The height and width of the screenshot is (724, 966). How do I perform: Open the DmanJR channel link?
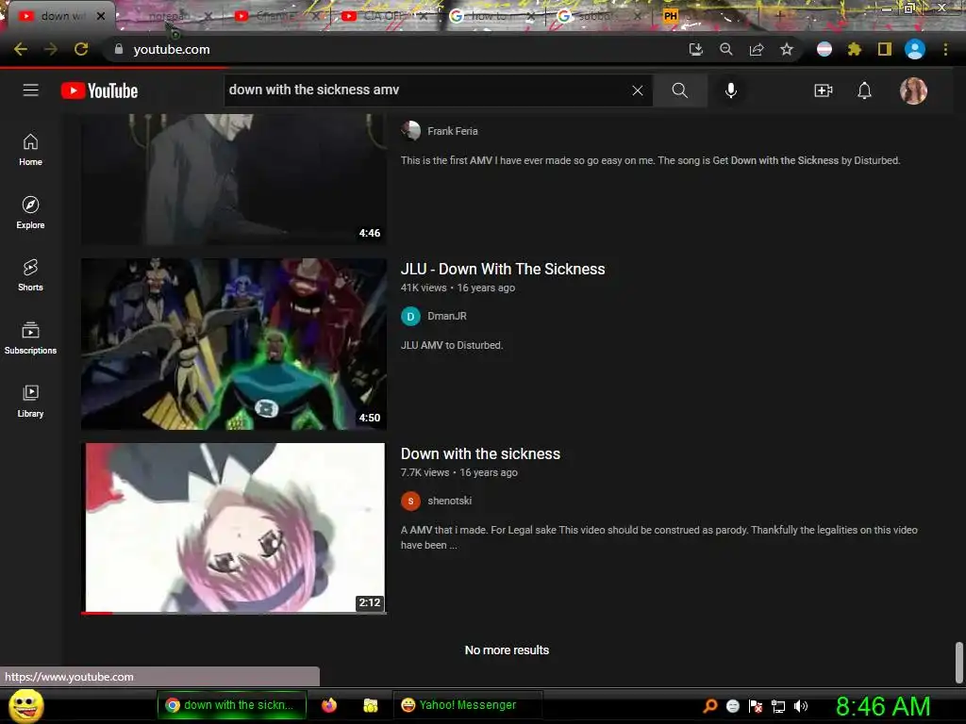point(446,316)
